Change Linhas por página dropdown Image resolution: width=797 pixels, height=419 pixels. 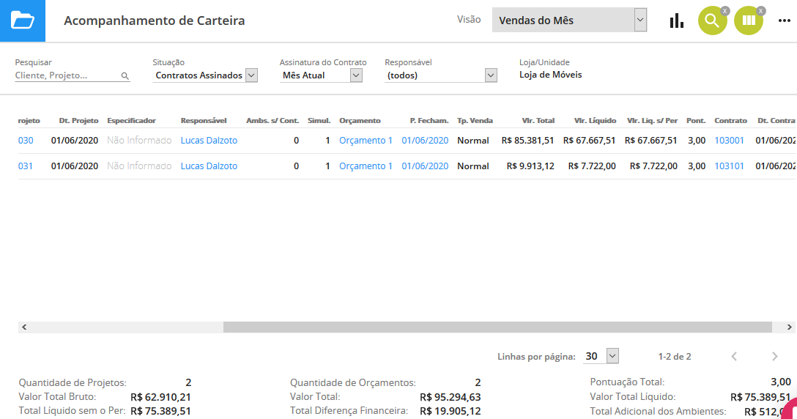coord(612,356)
